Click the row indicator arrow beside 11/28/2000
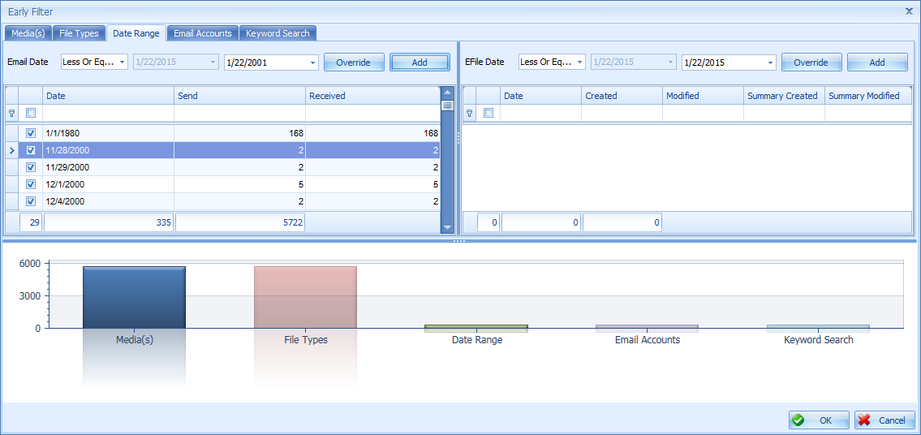 click(x=11, y=150)
